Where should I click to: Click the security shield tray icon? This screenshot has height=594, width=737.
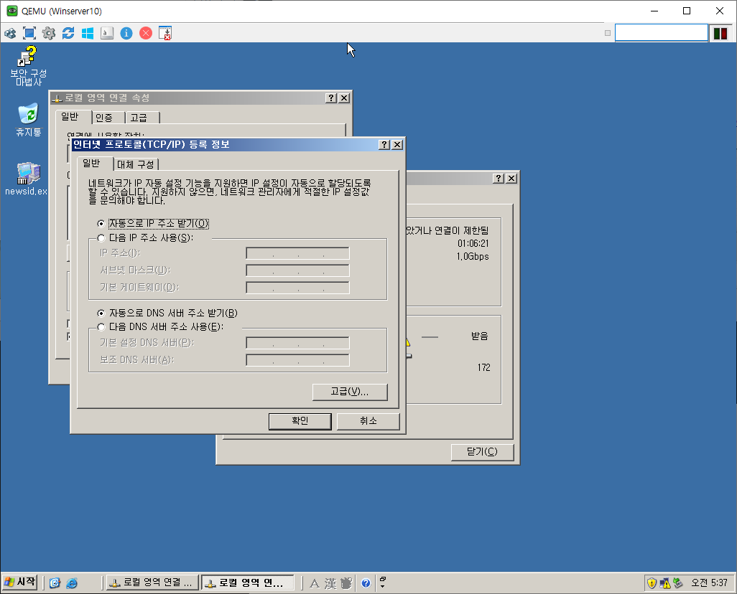(652, 583)
